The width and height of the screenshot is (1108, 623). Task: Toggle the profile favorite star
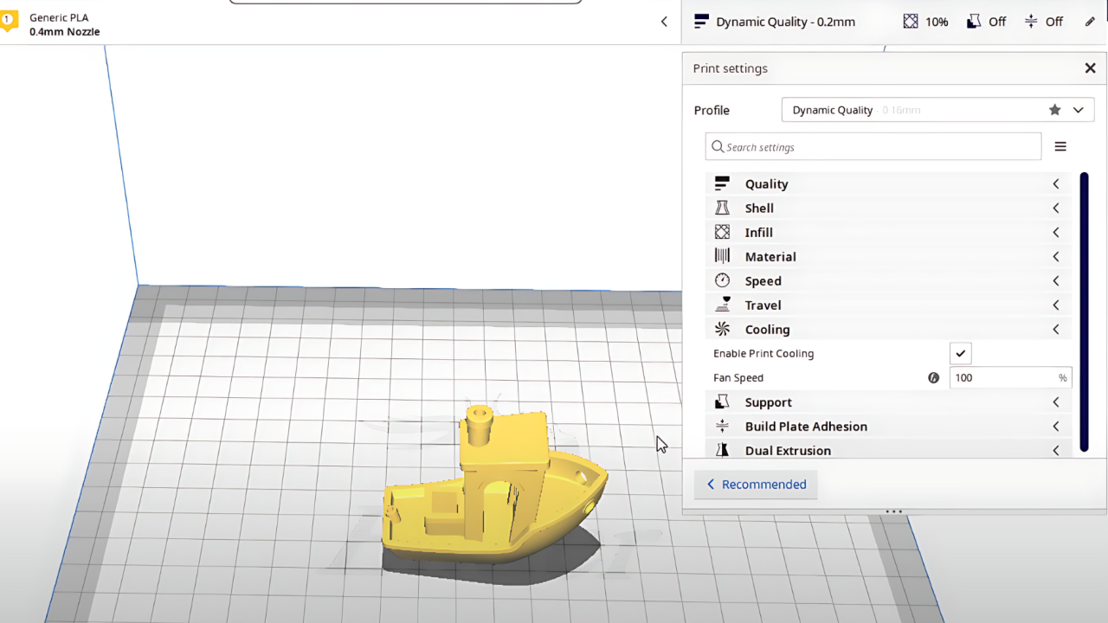point(1054,110)
